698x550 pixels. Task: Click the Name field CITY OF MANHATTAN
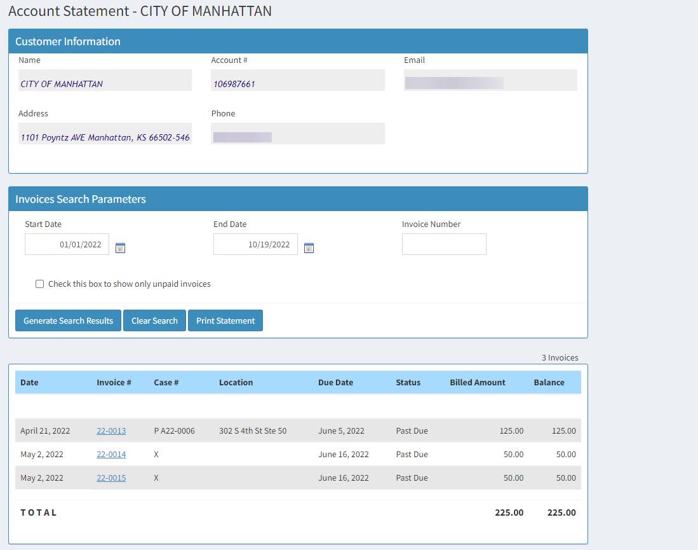point(105,80)
